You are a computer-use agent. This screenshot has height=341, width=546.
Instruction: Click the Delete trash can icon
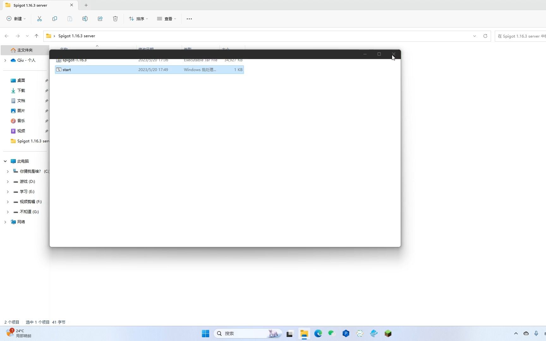pos(115,19)
